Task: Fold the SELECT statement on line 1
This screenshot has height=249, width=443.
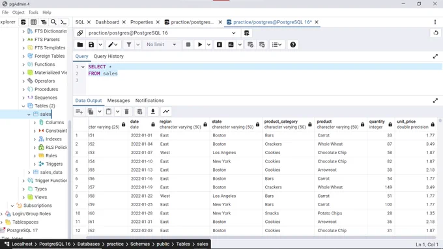Action: pos(83,67)
